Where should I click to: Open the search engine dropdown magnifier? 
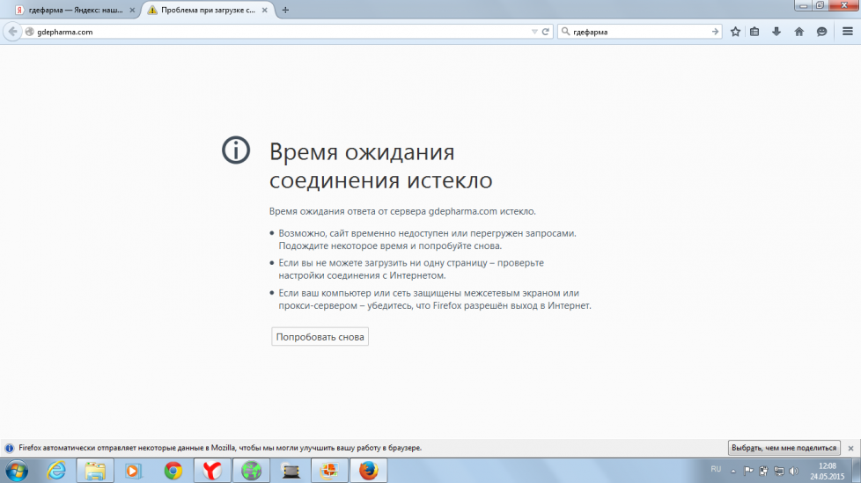[x=564, y=32]
